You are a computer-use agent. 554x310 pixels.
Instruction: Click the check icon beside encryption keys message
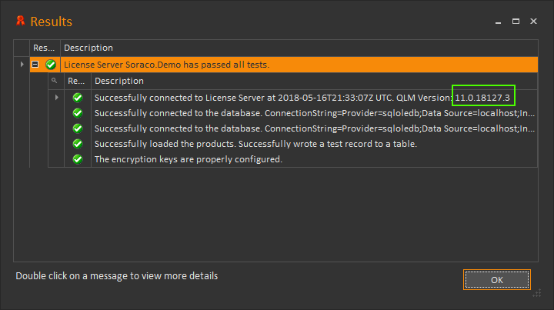[78, 159]
